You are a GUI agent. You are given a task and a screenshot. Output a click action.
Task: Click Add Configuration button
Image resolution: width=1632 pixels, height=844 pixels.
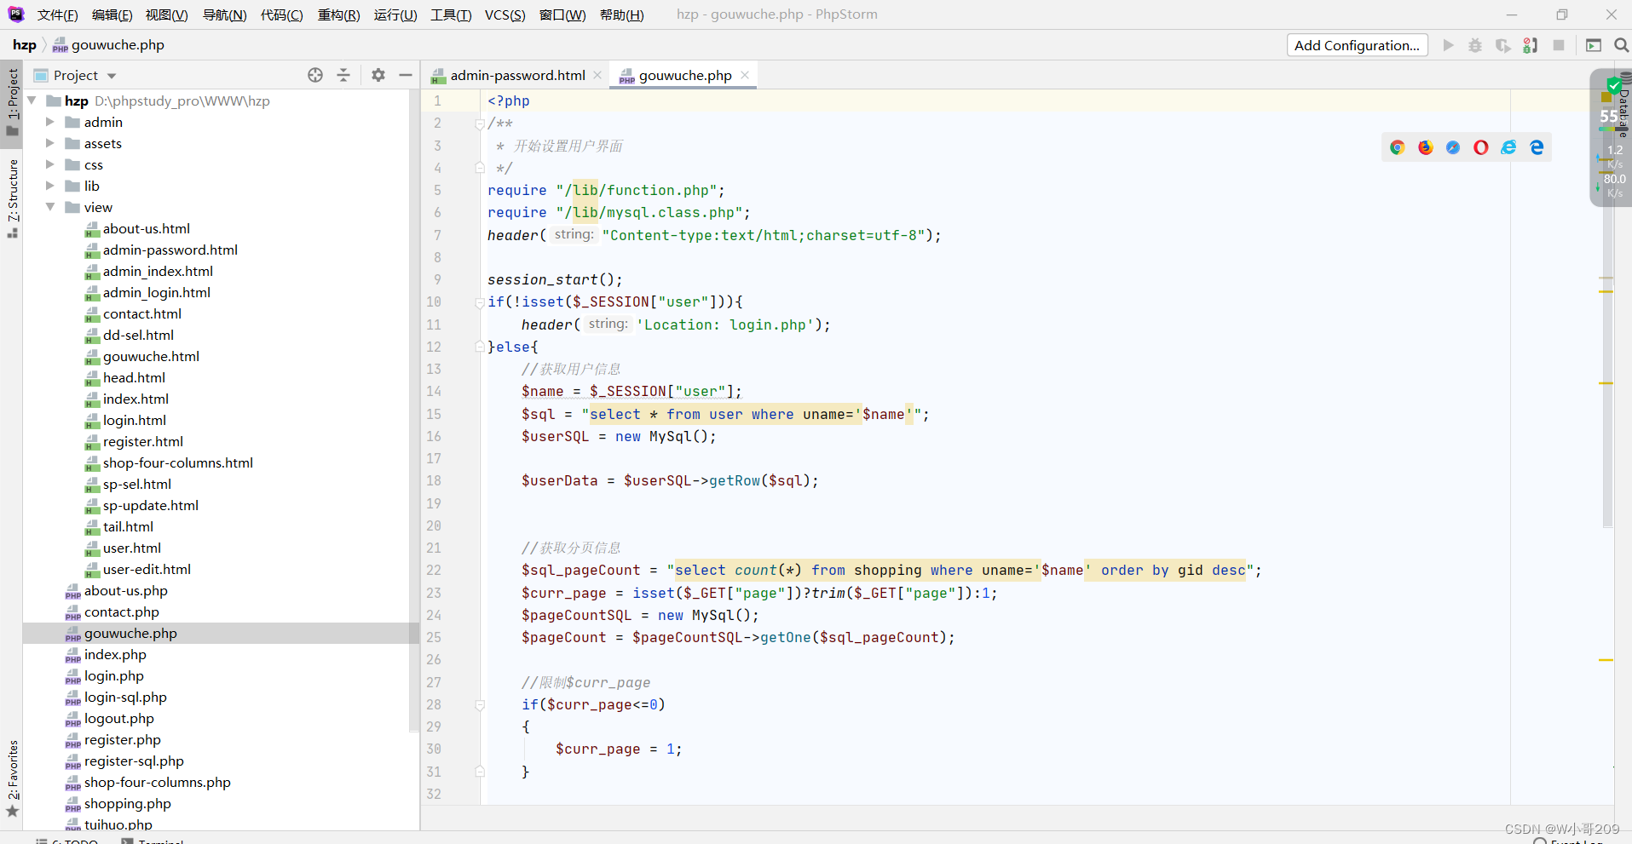point(1357,45)
